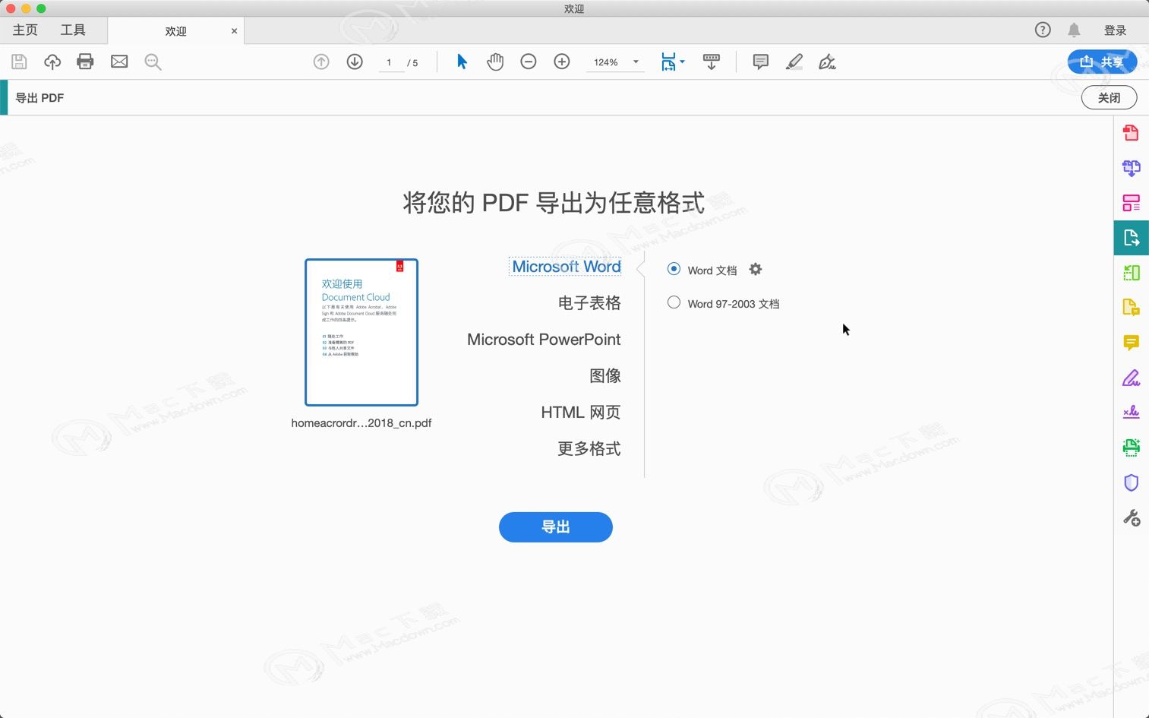Choose 更多格式 export option
Image resolution: width=1149 pixels, height=718 pixels.
click(589, 449)
